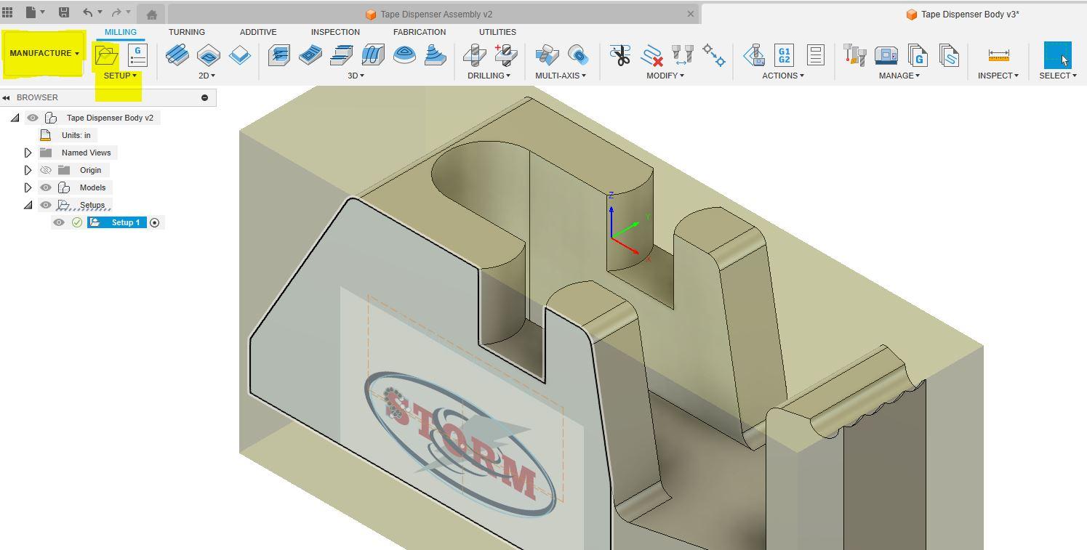1087x550 pixels.
Task: Open the SELECT dropdown menu
Action: point(1058,76)
